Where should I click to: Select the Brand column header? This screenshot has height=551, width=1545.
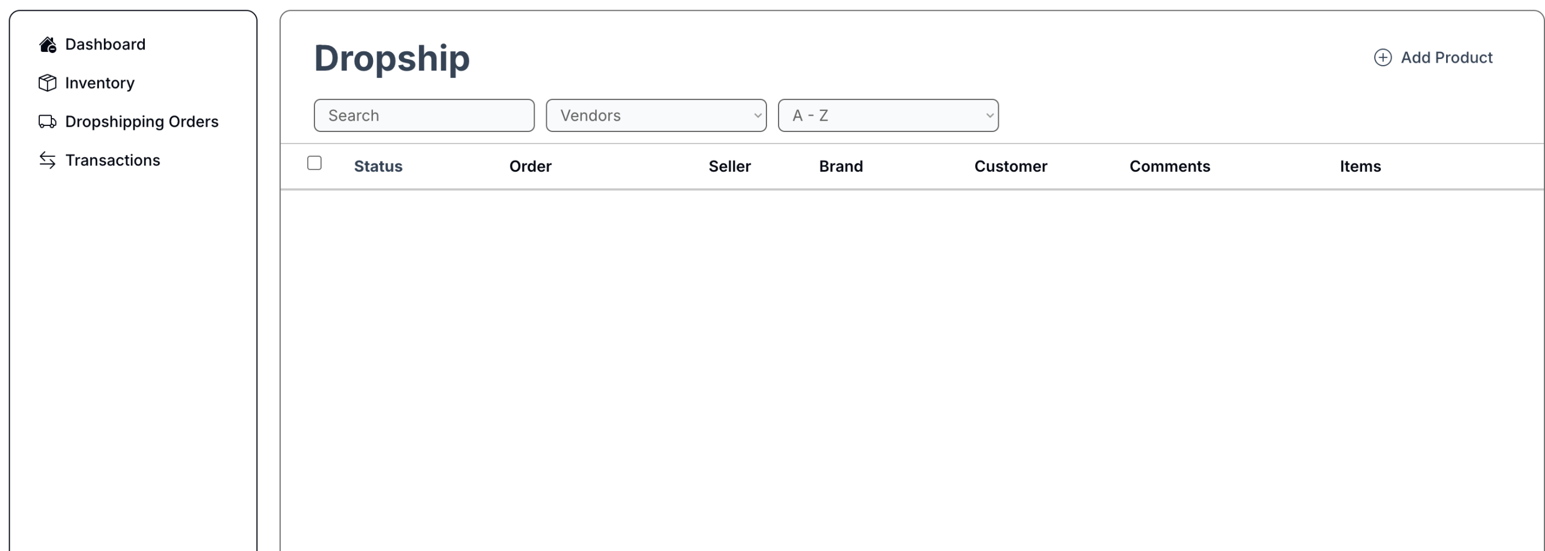coord(840,166)
